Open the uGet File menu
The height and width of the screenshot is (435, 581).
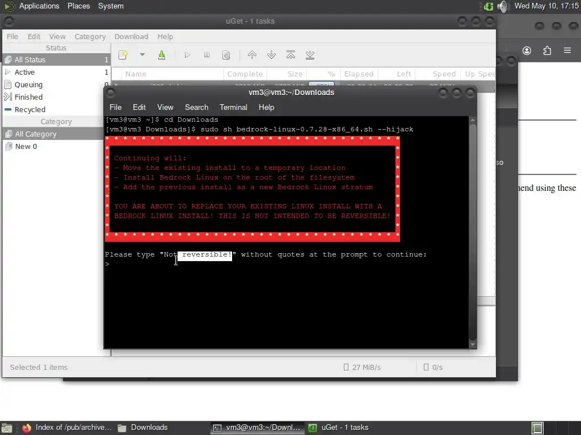click(12, 37)
